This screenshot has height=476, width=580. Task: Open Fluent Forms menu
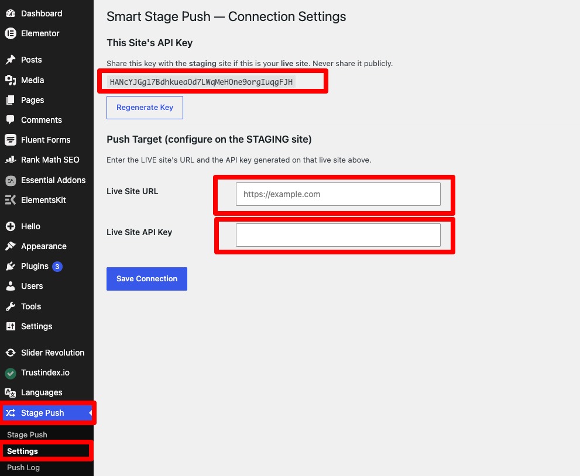point(46,140)
